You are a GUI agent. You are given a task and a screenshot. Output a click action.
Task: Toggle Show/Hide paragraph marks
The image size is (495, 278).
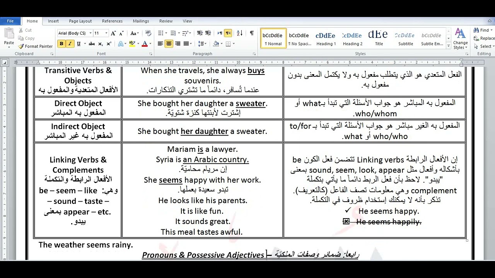[x=252, y=33]
